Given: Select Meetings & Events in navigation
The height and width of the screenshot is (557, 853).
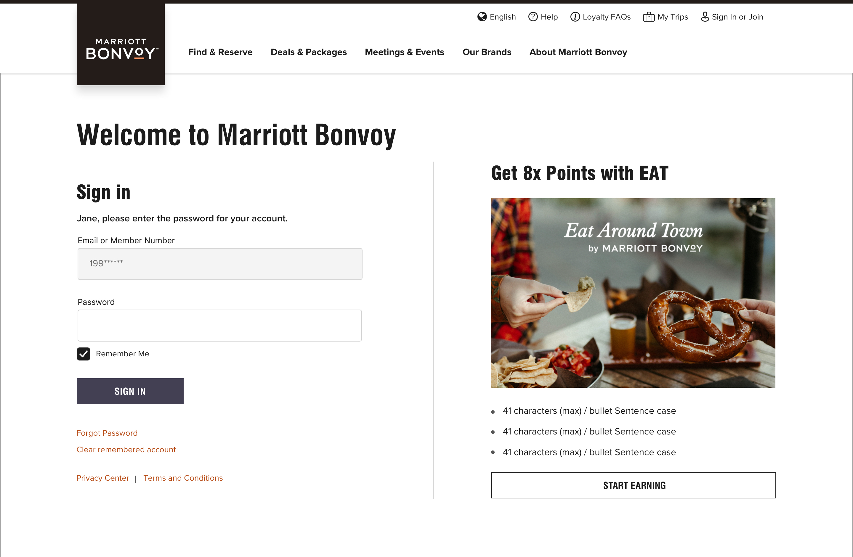Looking at the screenshot, I should click(404, 52).
